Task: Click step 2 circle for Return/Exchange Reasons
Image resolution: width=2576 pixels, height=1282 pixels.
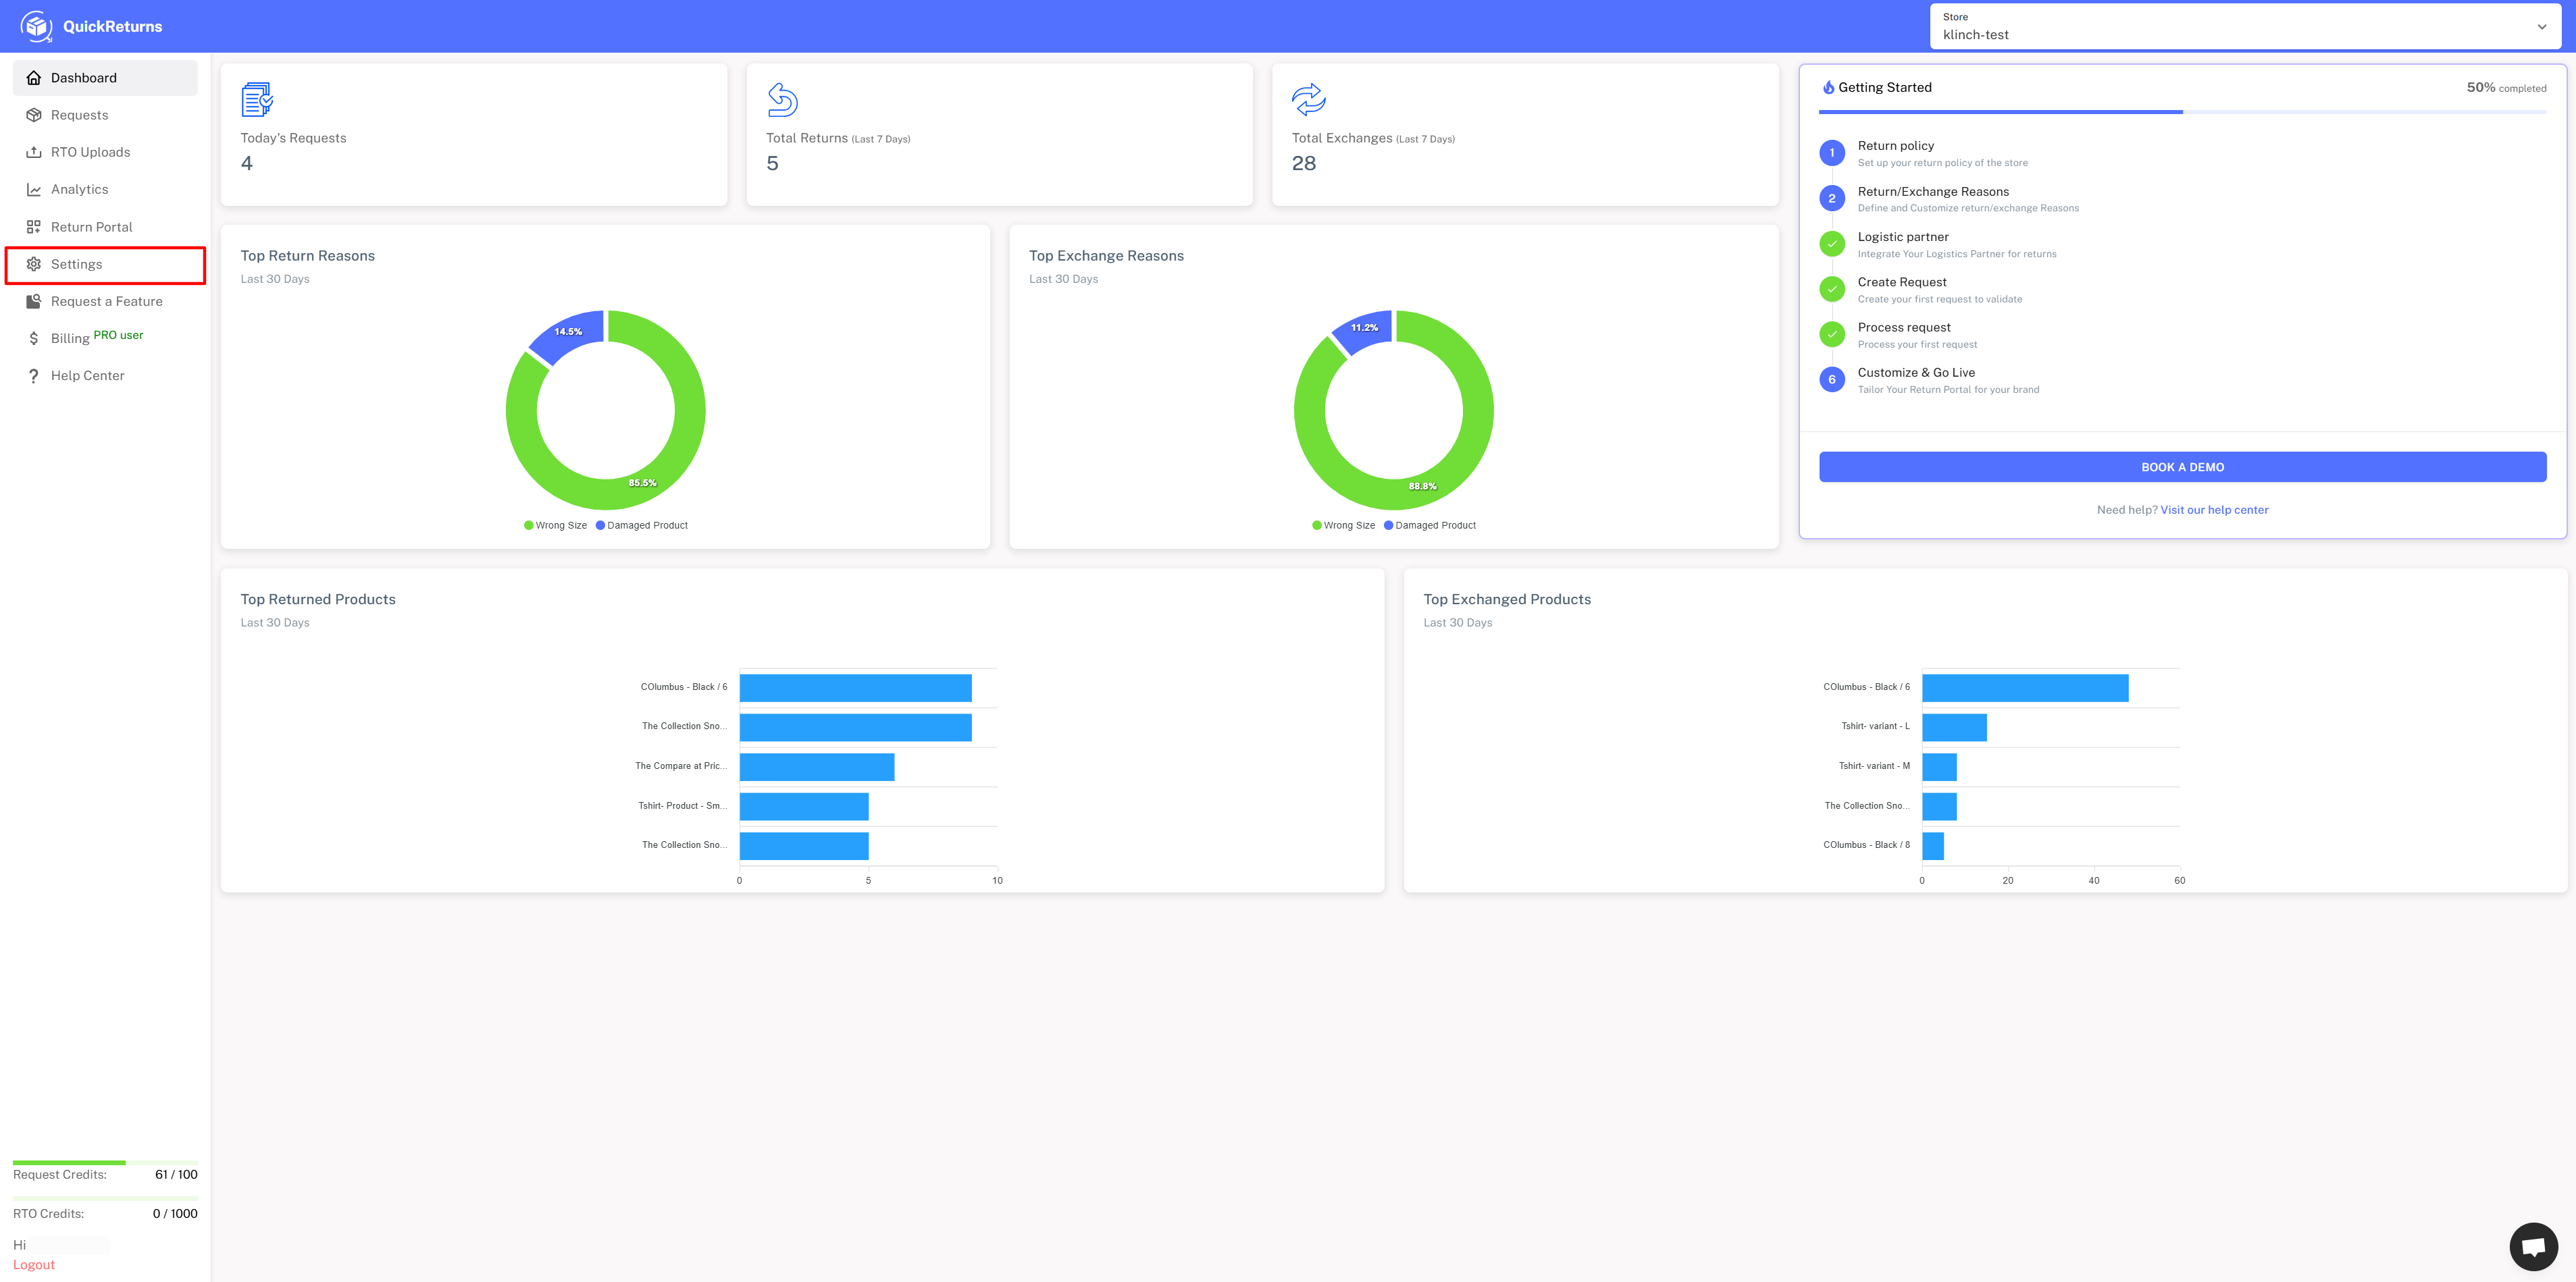Action: (1832, 199)
